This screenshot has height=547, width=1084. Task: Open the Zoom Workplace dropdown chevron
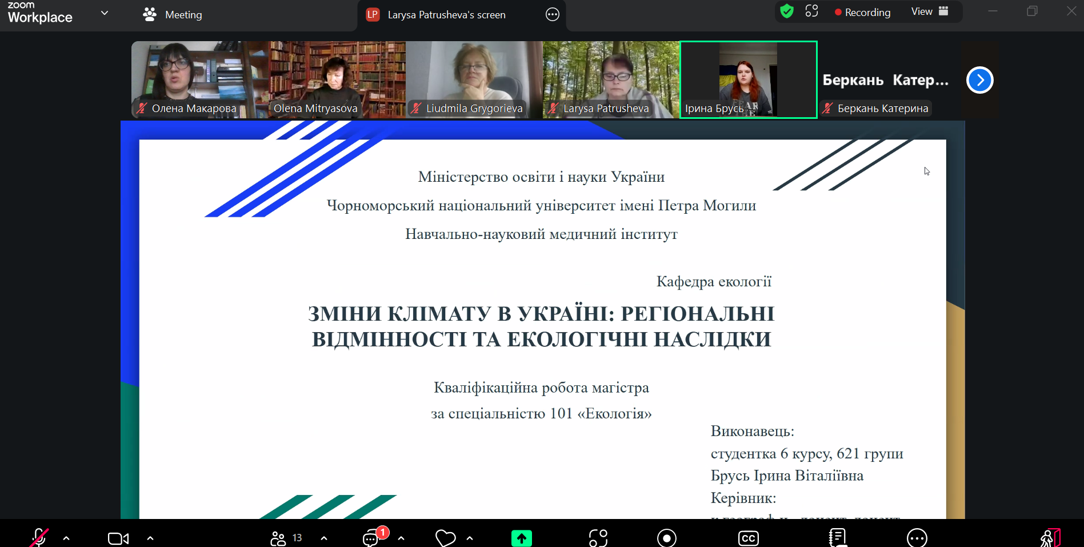click(105, 13)
